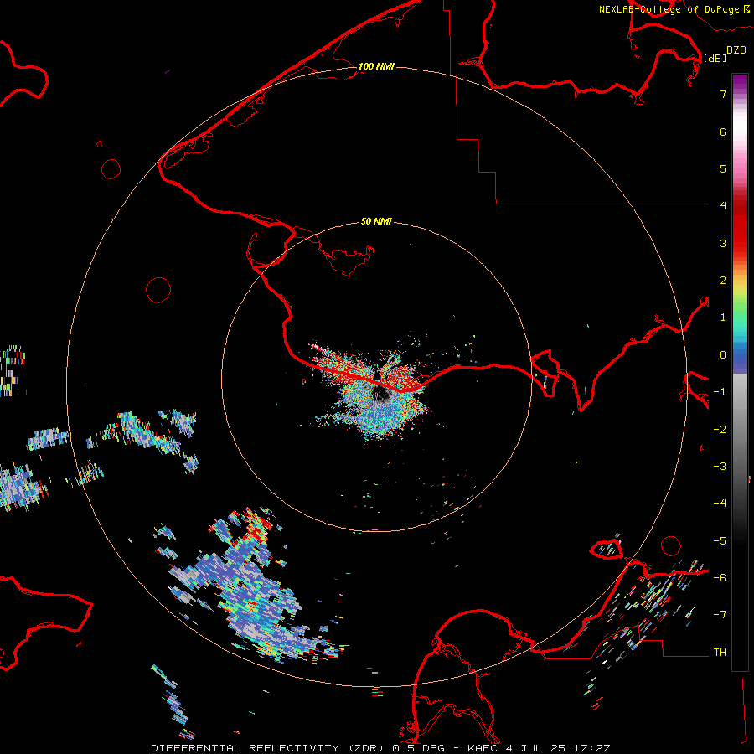Click the 0 dB tick label

coord(723,355)
